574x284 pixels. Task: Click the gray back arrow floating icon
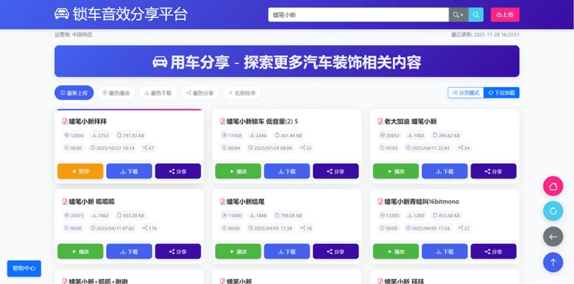(553, 237)
